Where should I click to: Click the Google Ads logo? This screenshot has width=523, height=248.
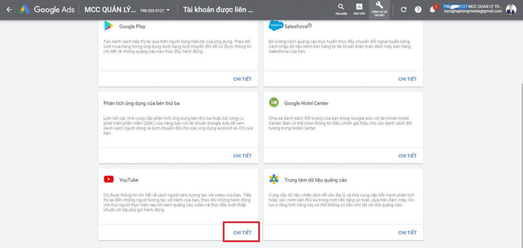(x=46, y=10)
